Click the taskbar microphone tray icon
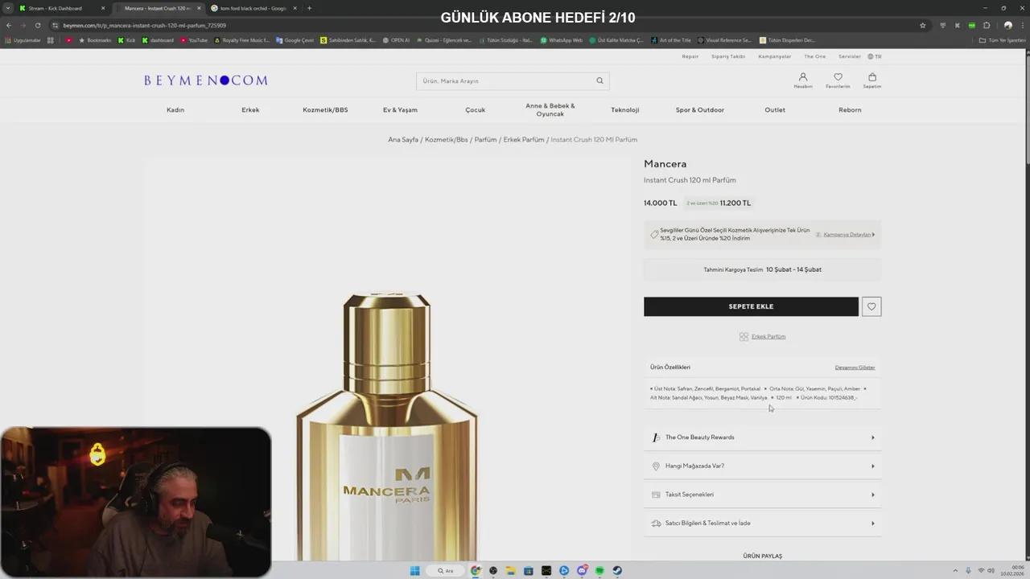Image resolution: width=1030 pixels, height=579 pixels. pos(968,571)
